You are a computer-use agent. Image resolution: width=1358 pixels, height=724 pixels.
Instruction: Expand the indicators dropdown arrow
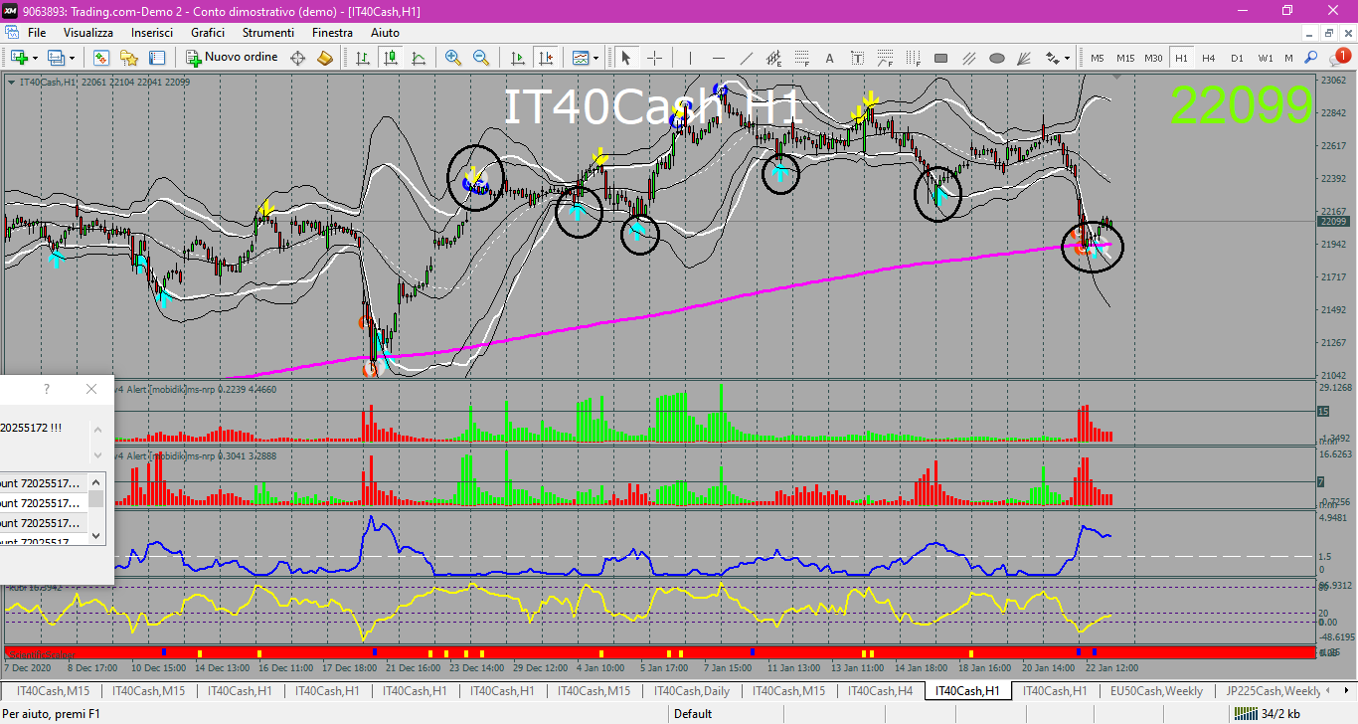596,58
